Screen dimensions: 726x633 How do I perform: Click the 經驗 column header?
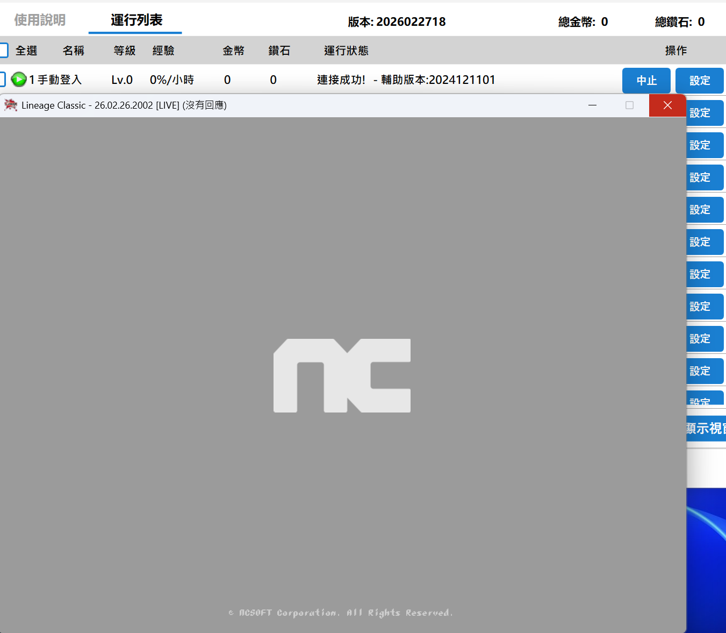[x=163, y=51]
